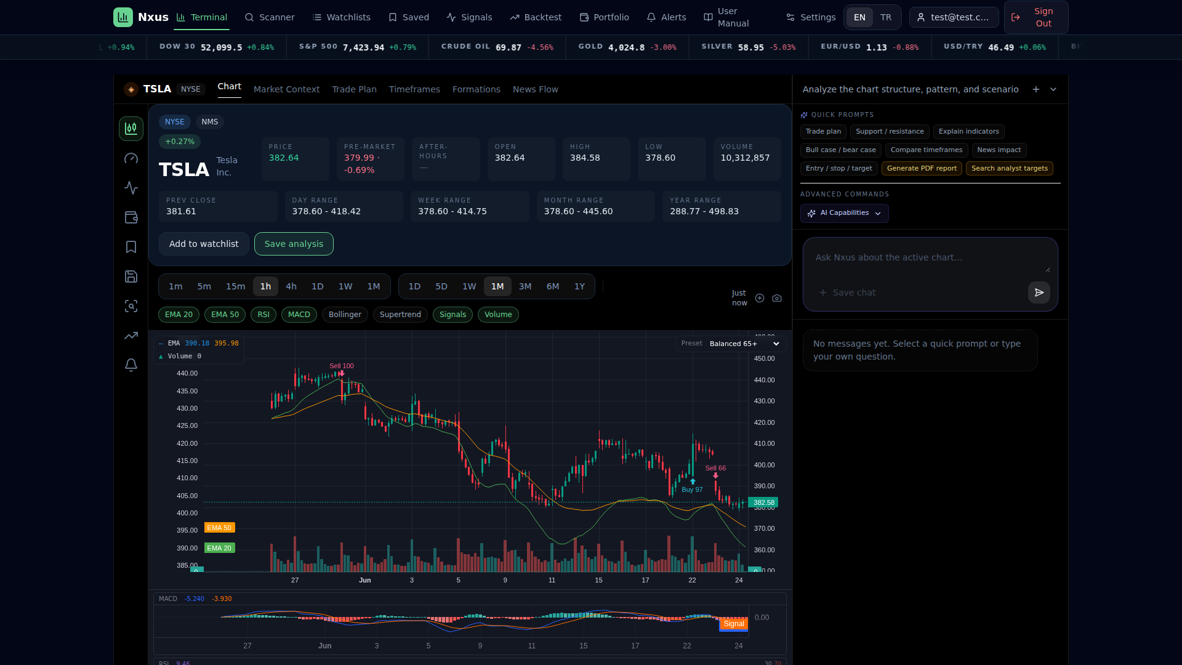Click Support / resistance quick prompt

coord(890,132)
